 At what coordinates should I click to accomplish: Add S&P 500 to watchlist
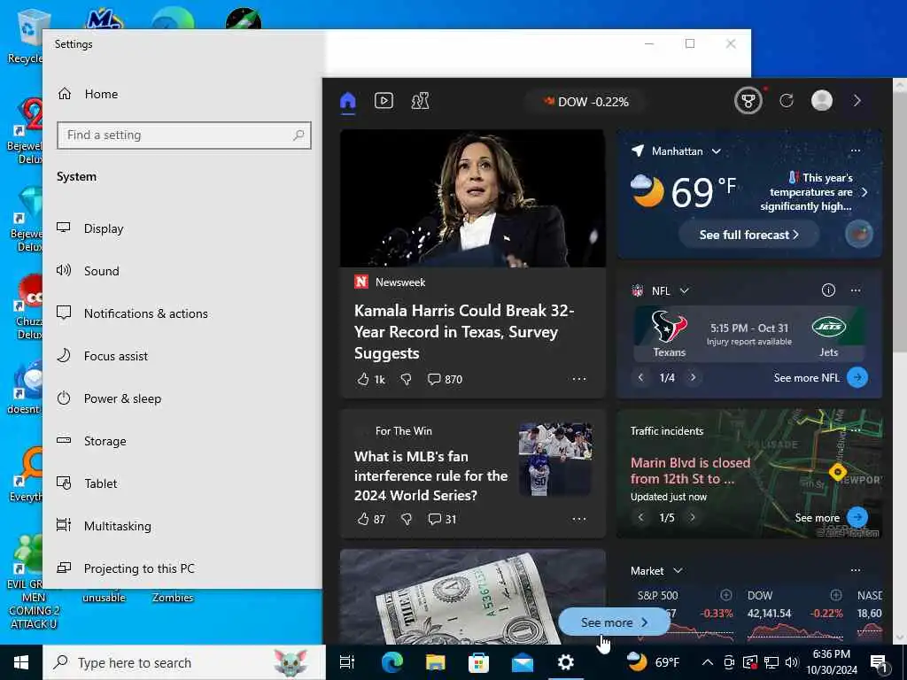point(726,595)
